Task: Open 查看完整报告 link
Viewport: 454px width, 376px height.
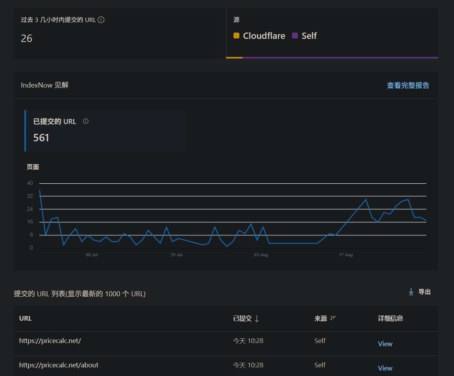Action: 408,86
